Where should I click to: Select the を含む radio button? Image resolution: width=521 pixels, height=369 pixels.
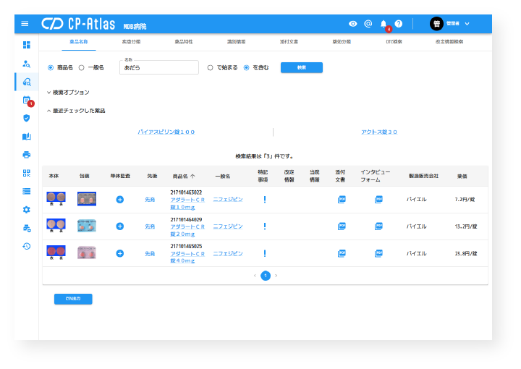click(246, 68)
